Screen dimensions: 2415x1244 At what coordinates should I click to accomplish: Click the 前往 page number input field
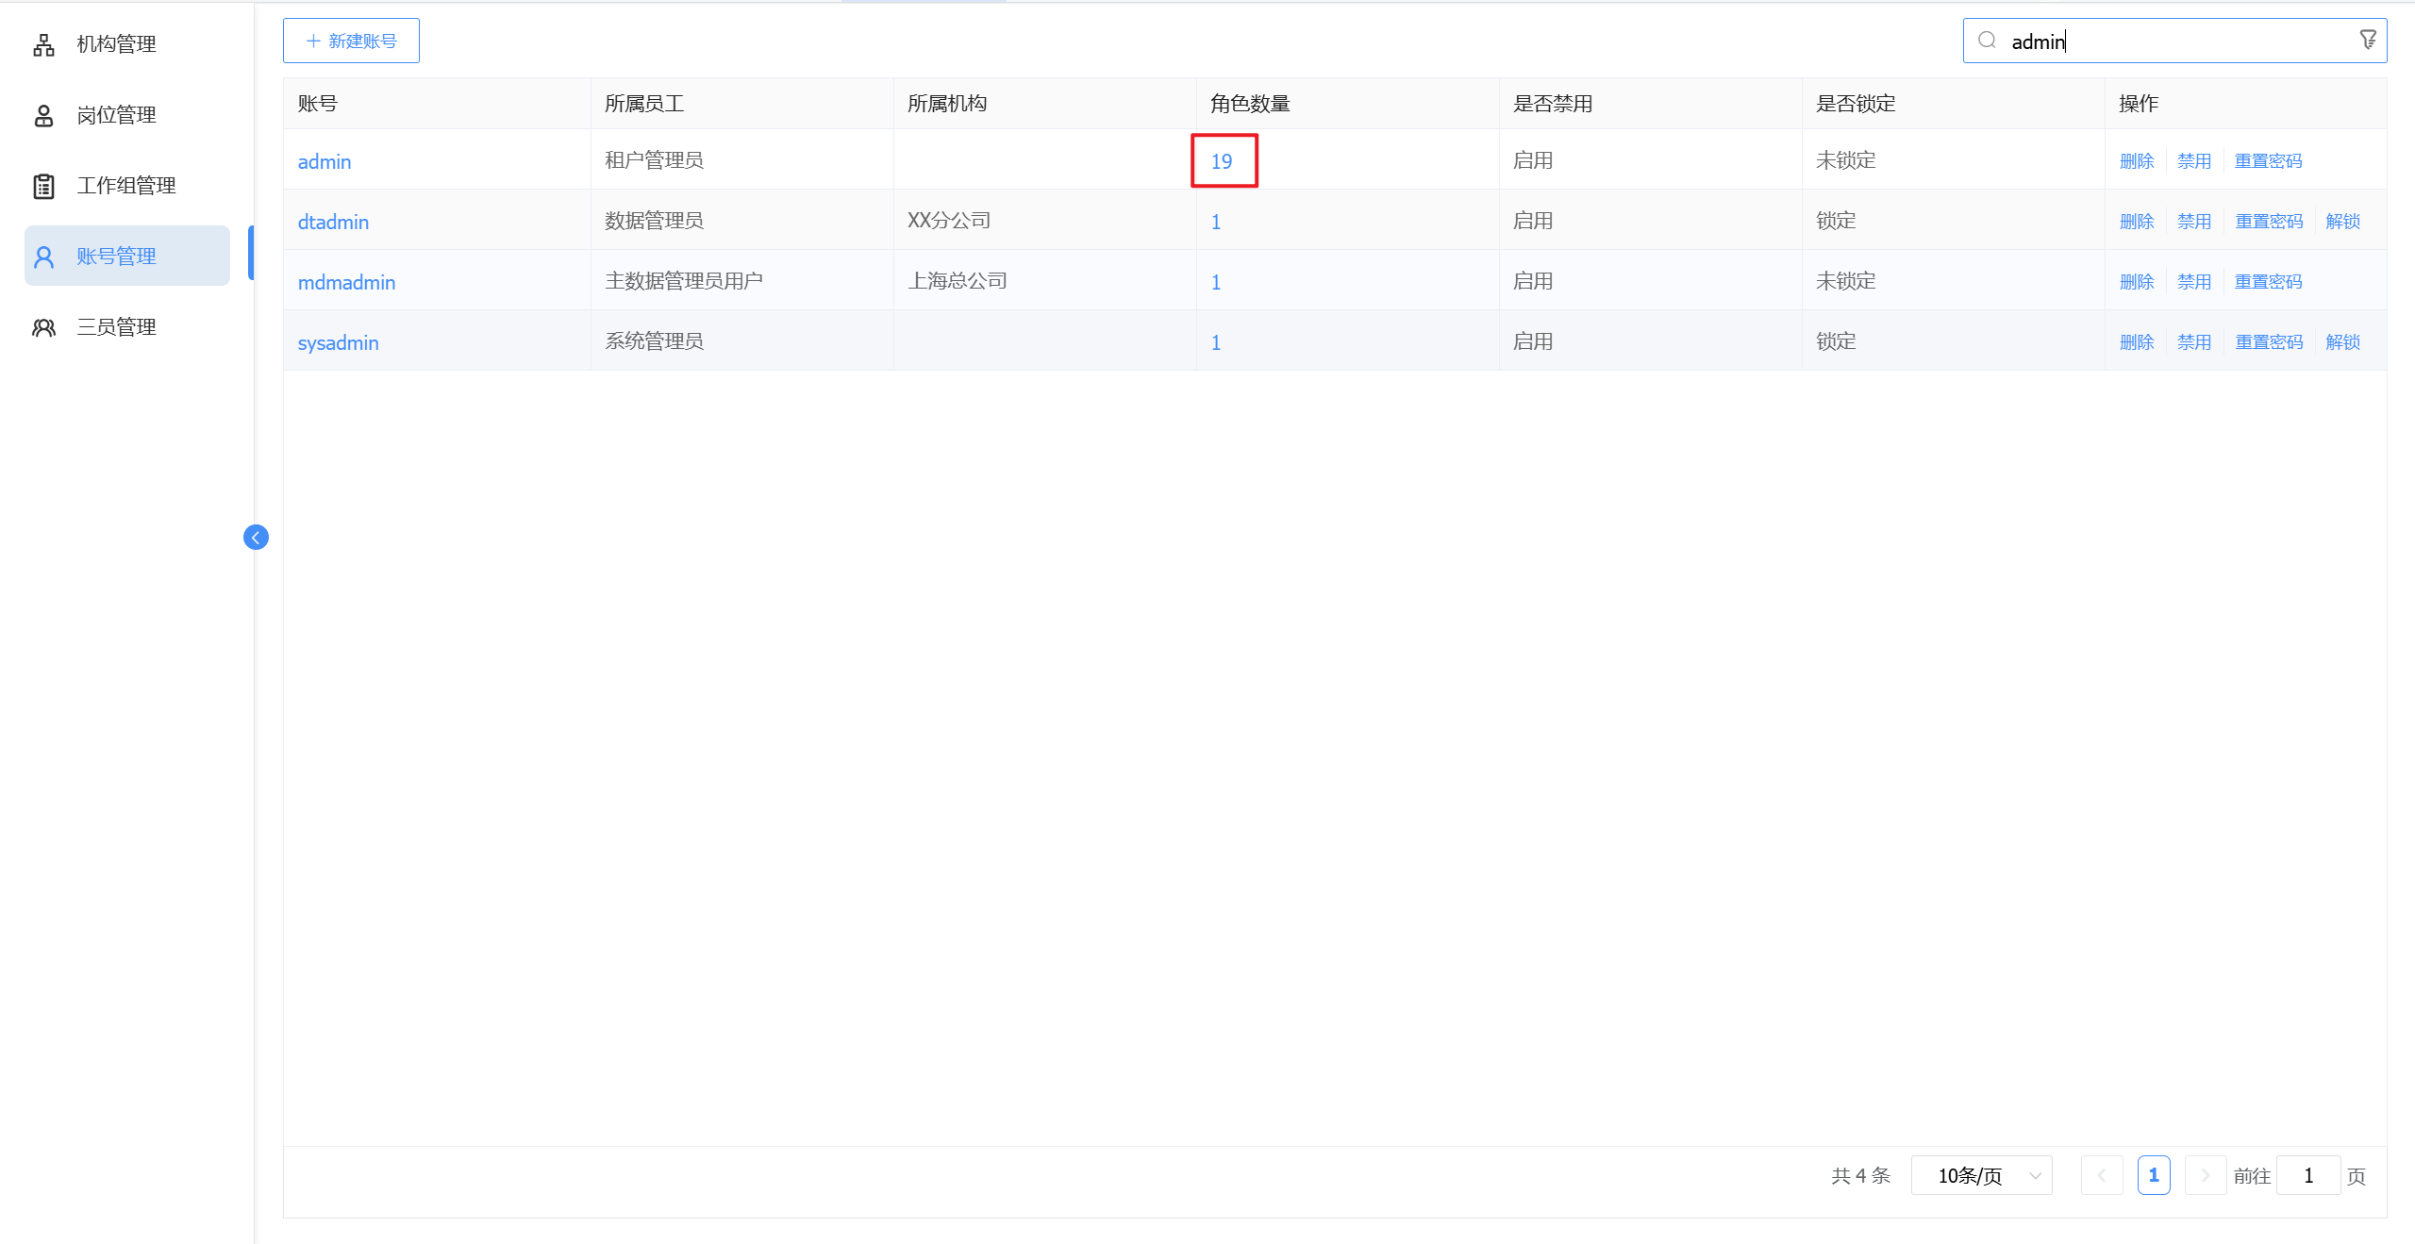(x=2307, y=1175)
